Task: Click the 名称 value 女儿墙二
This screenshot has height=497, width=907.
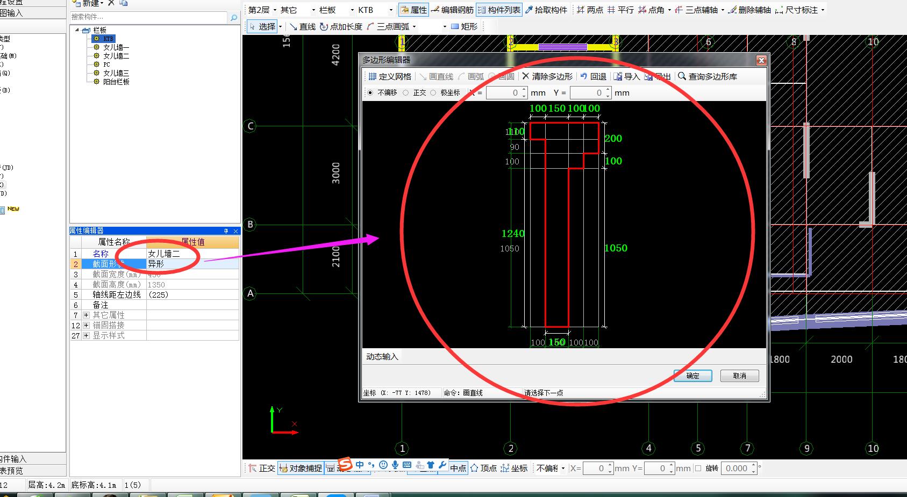Action: (192, 254)
